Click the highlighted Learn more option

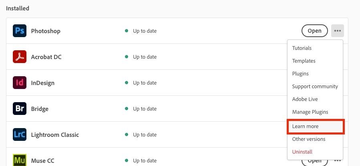[x=316, y=126]
